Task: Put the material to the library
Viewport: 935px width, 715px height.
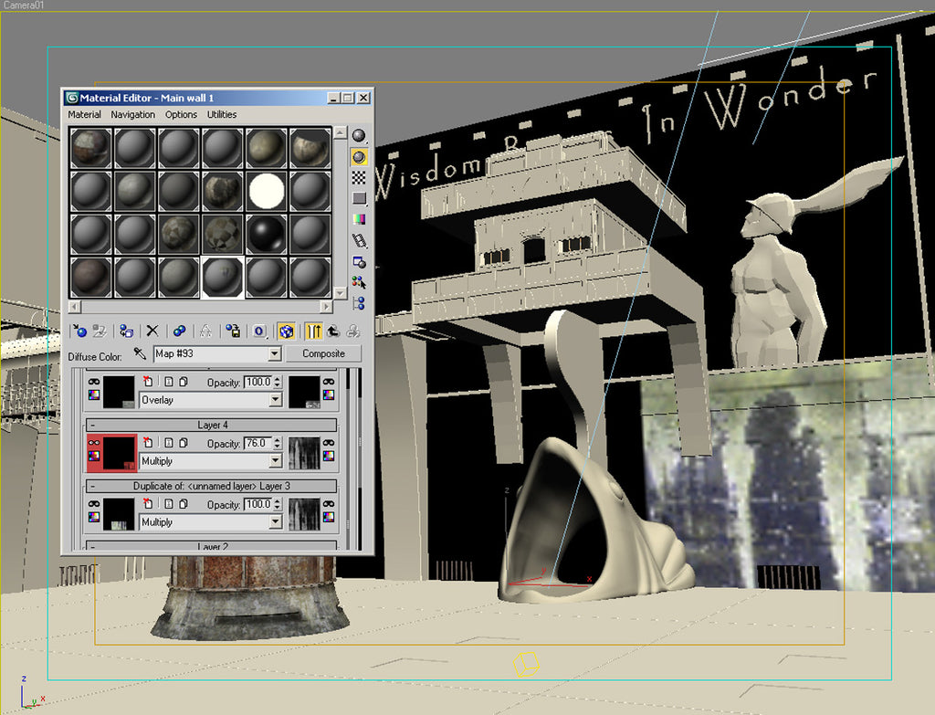Action: coord(232,331)
